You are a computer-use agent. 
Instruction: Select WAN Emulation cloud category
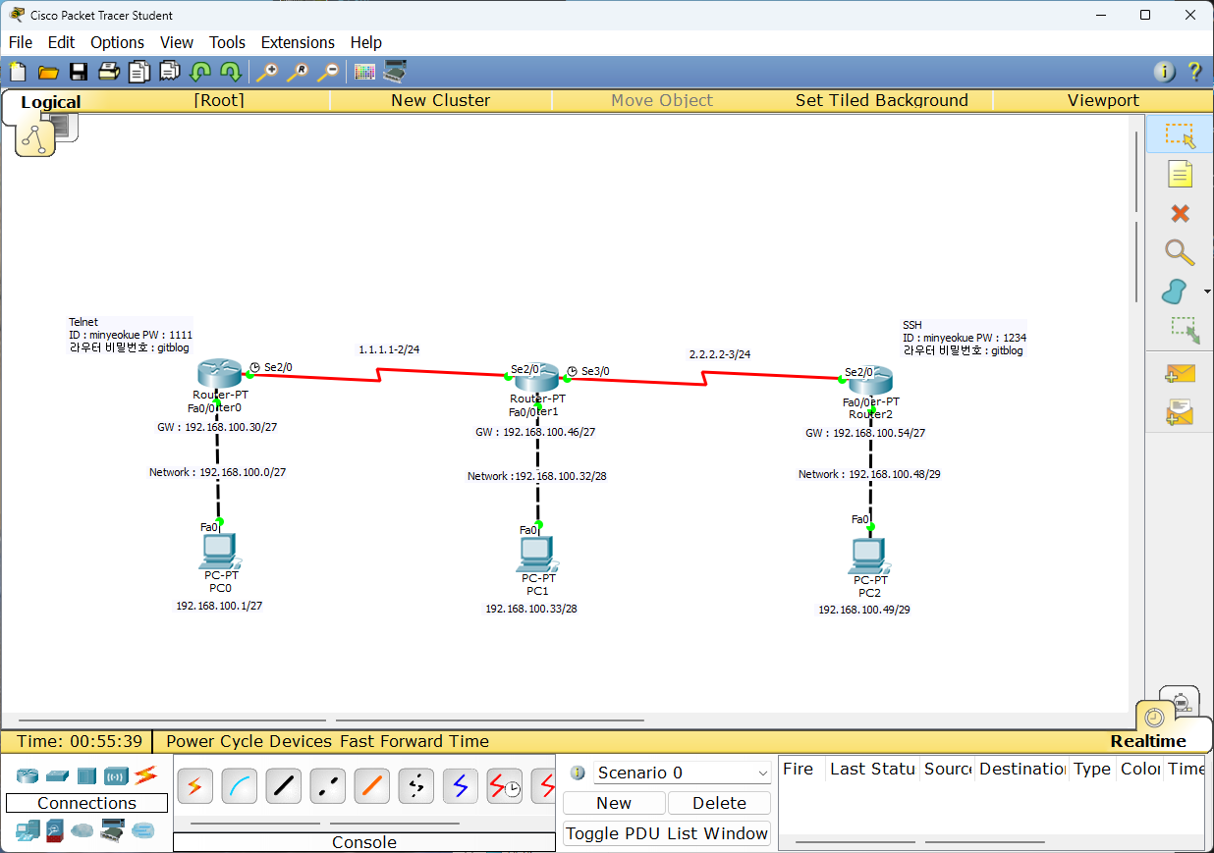[83, 831]
